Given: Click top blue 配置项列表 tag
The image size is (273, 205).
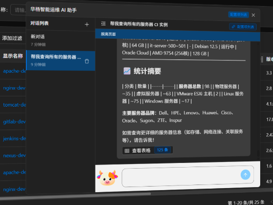Looking at the screenshot, I should (238, 14).
